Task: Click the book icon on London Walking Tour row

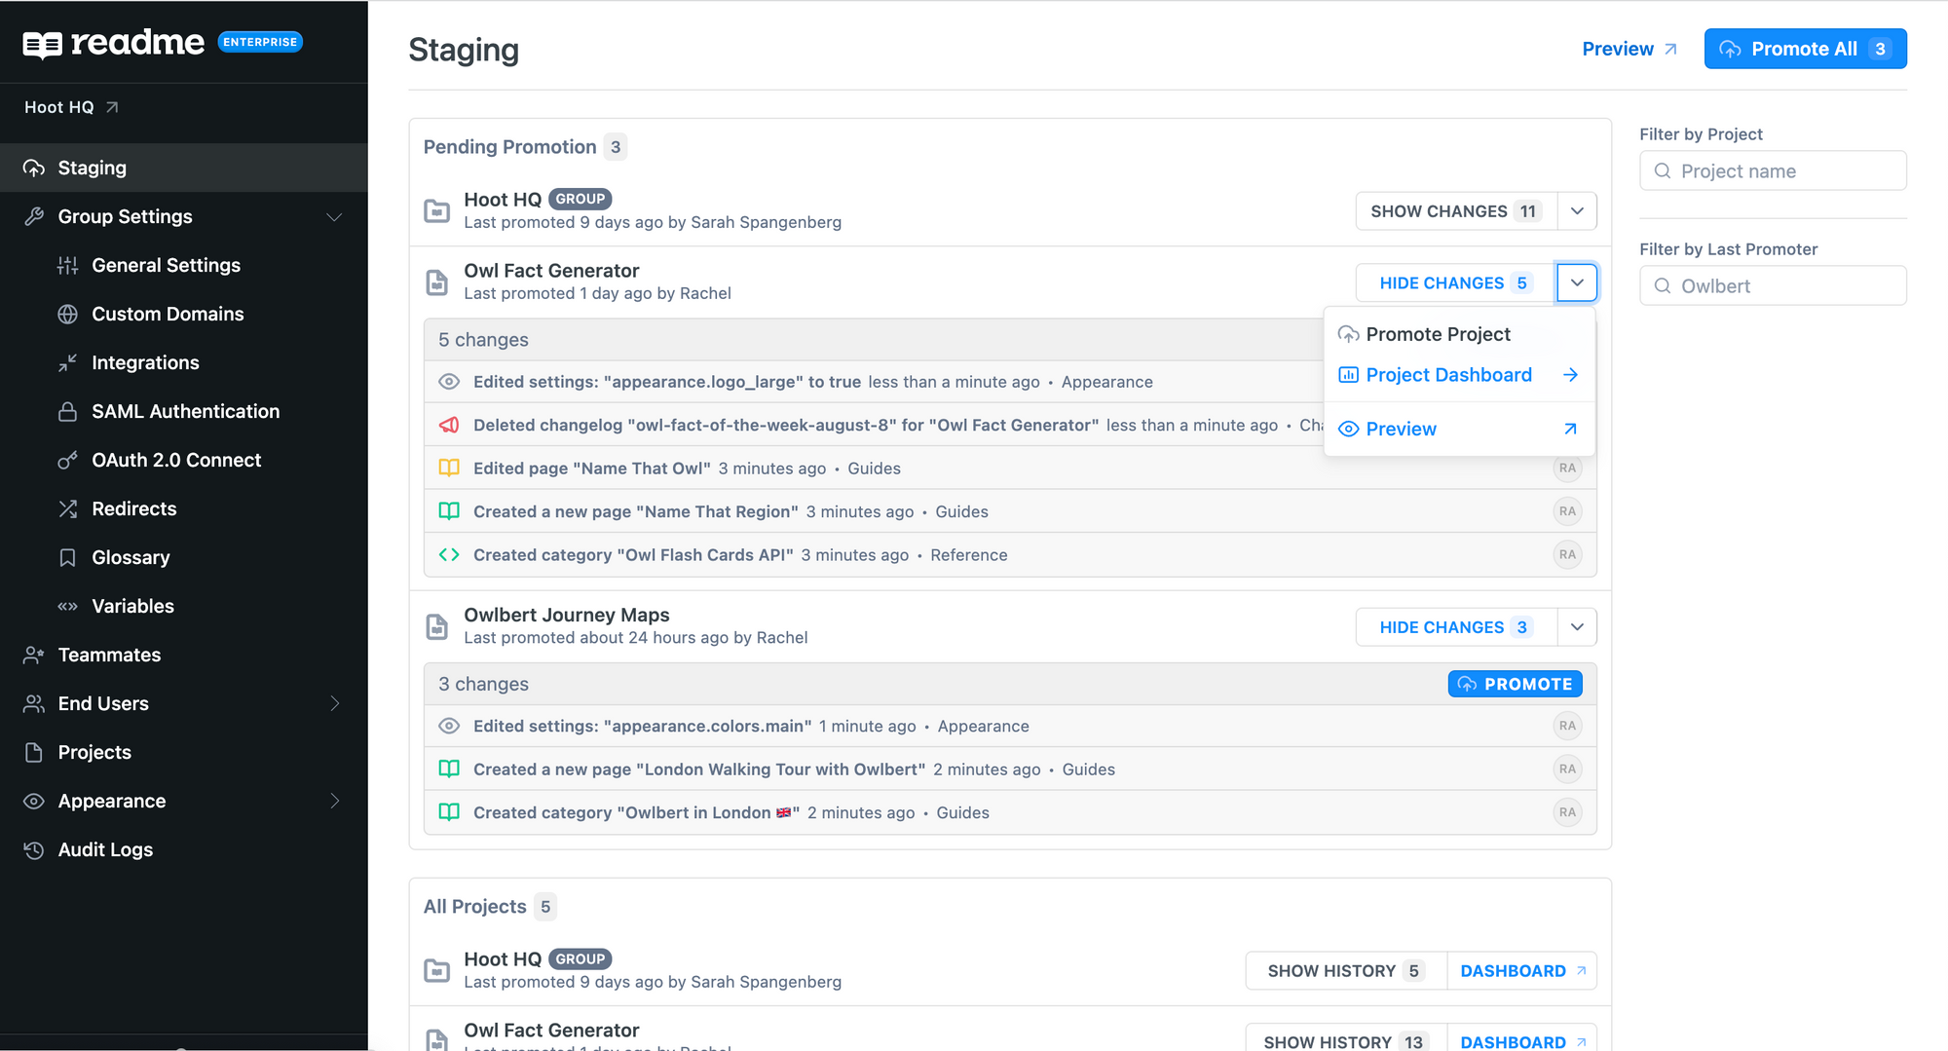Action: pyautogui.click(x=449, y=769)
